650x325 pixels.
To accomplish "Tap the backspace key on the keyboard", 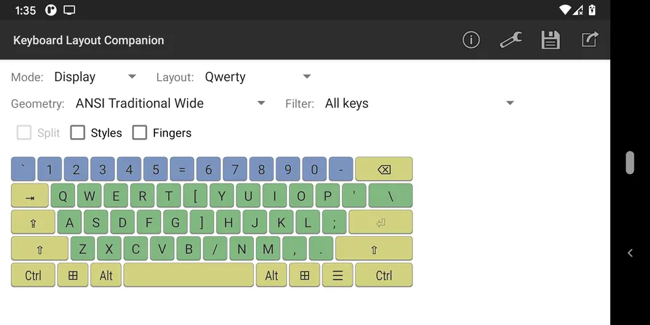I will coord(384,169).
